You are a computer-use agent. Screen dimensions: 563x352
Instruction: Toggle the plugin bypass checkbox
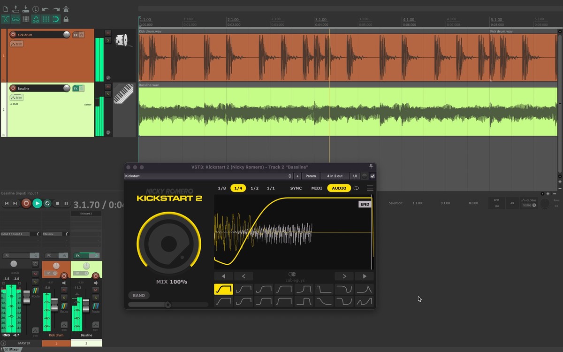point(373,176)
